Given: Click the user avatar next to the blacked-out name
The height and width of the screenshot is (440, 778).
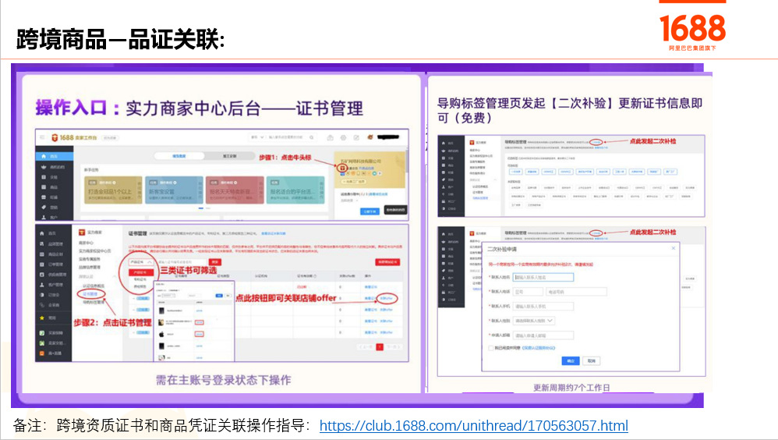Looking at the screenshot, I should [x=370, y=137].
